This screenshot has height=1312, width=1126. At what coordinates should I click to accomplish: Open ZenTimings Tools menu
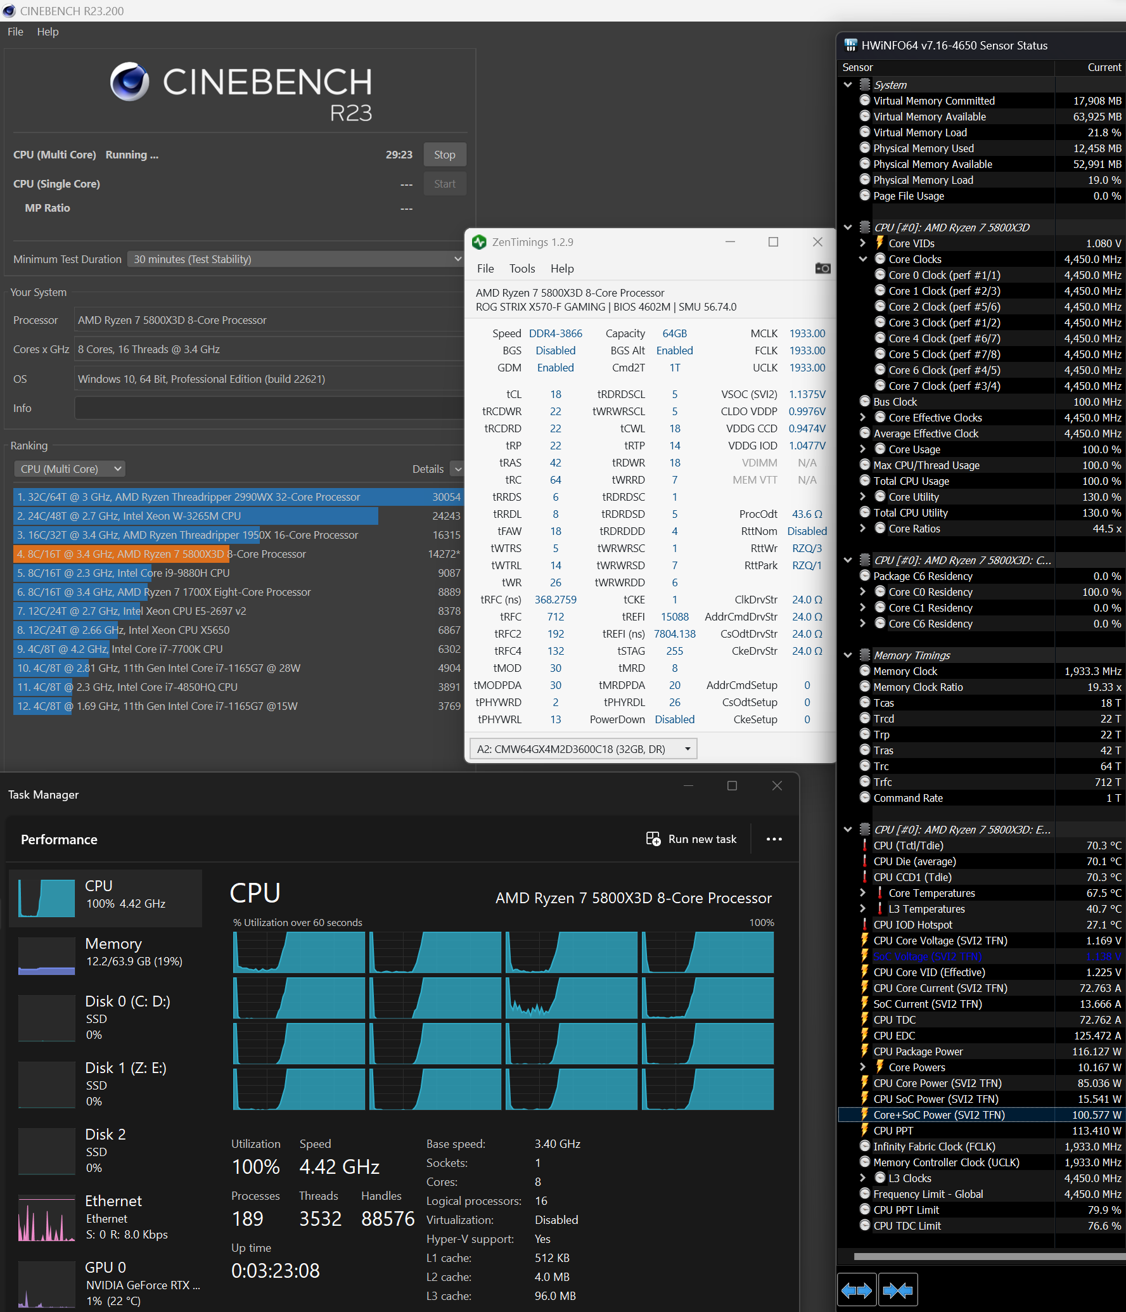(x=522, y=269)
